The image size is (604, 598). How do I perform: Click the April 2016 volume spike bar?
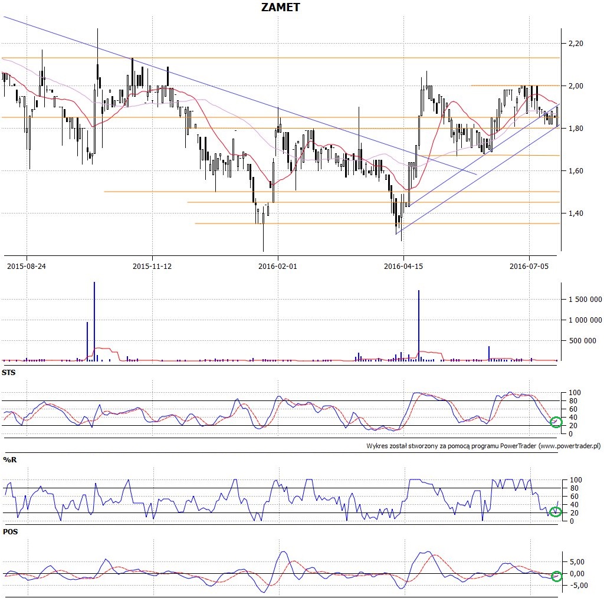[419, 326]
